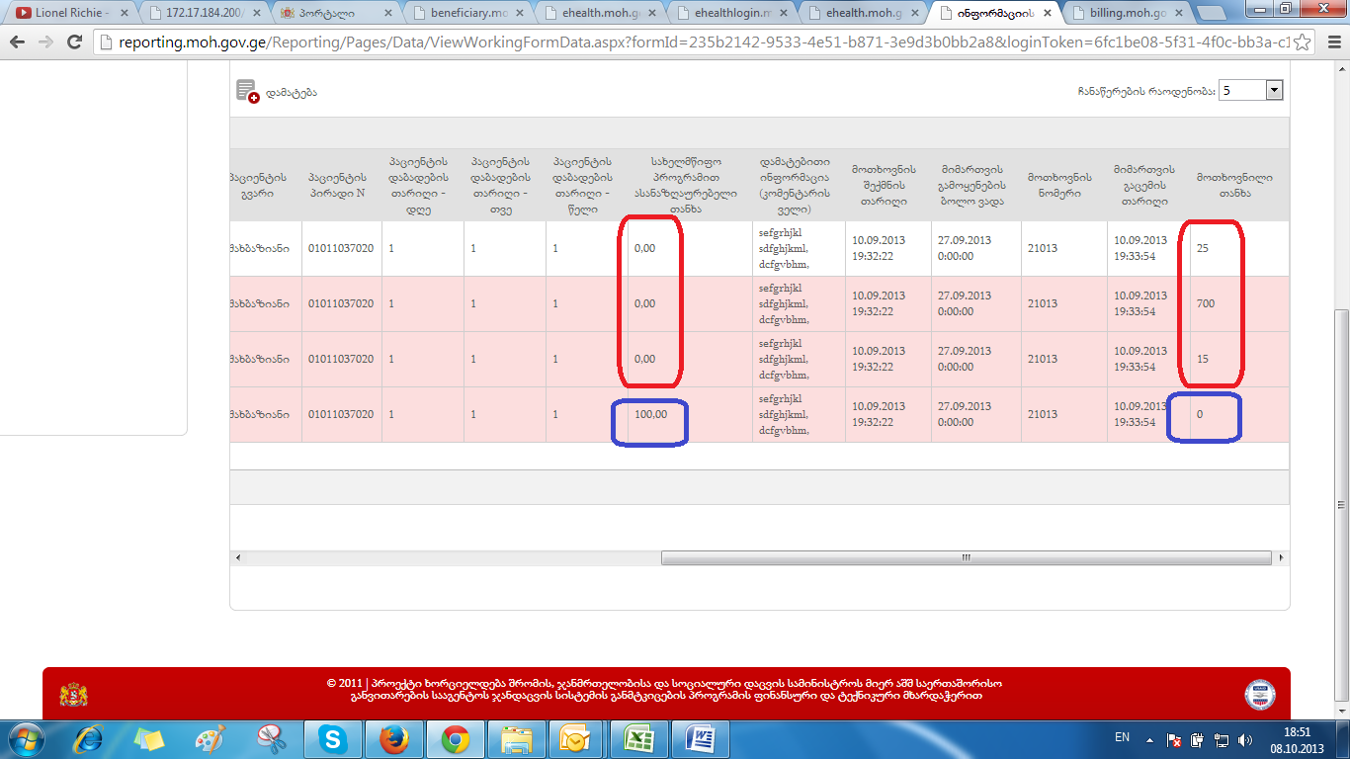Screen dimensions: 1350x759
Task: Open the Chrome menu icon
Action: tap(1331, 43)
